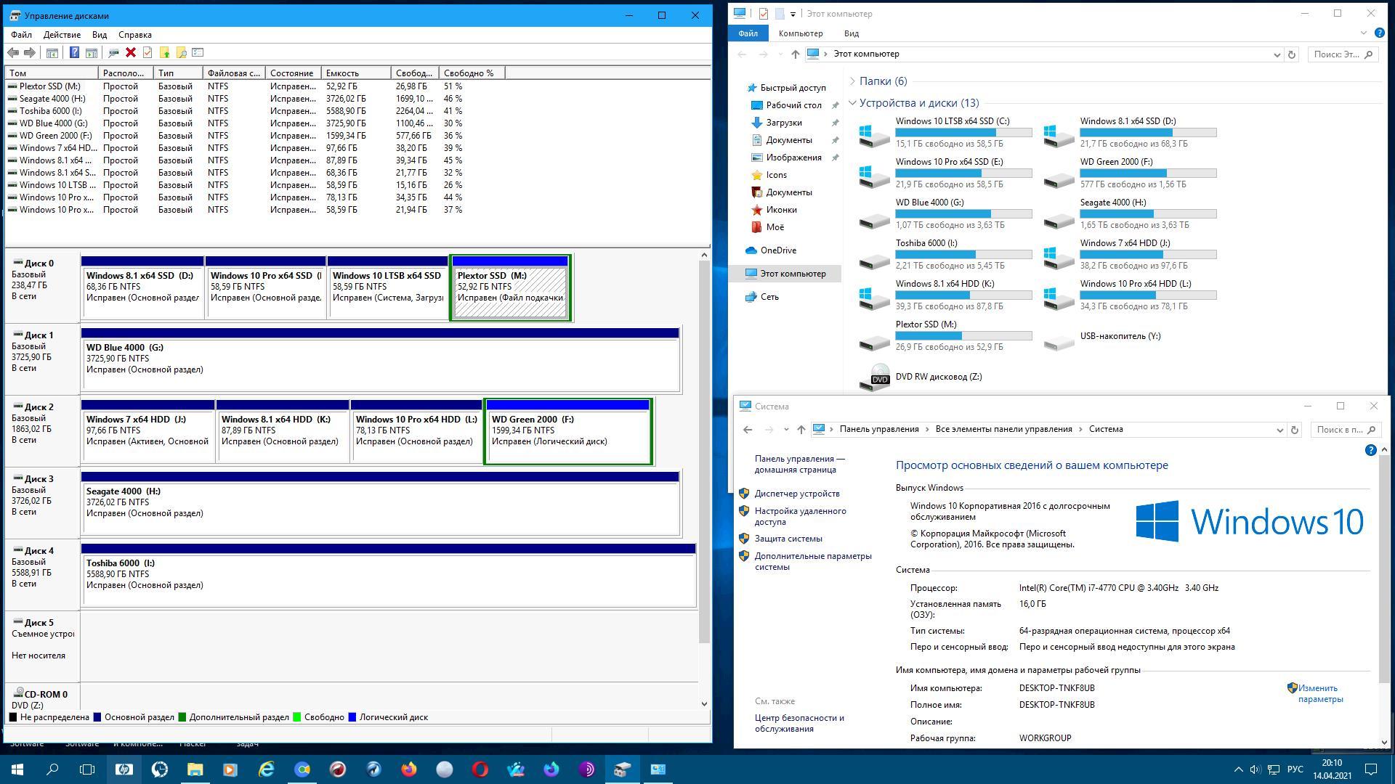Click Настройка удаленного доступа link
The width and height of the screenshot is (1395, 784).
800,516
